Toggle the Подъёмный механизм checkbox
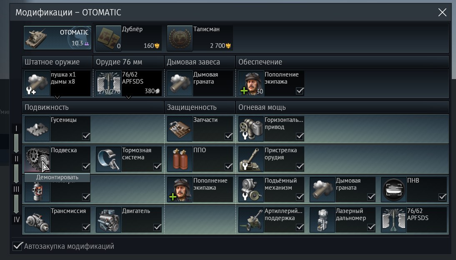The image size is (456, 260). coord(300,197)
